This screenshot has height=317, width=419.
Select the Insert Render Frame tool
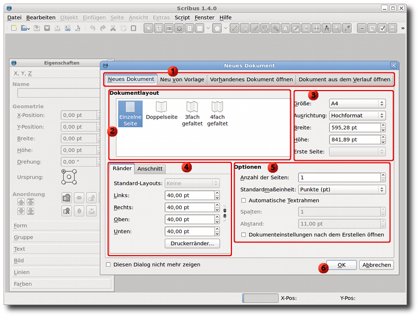(x=179, y=28)
